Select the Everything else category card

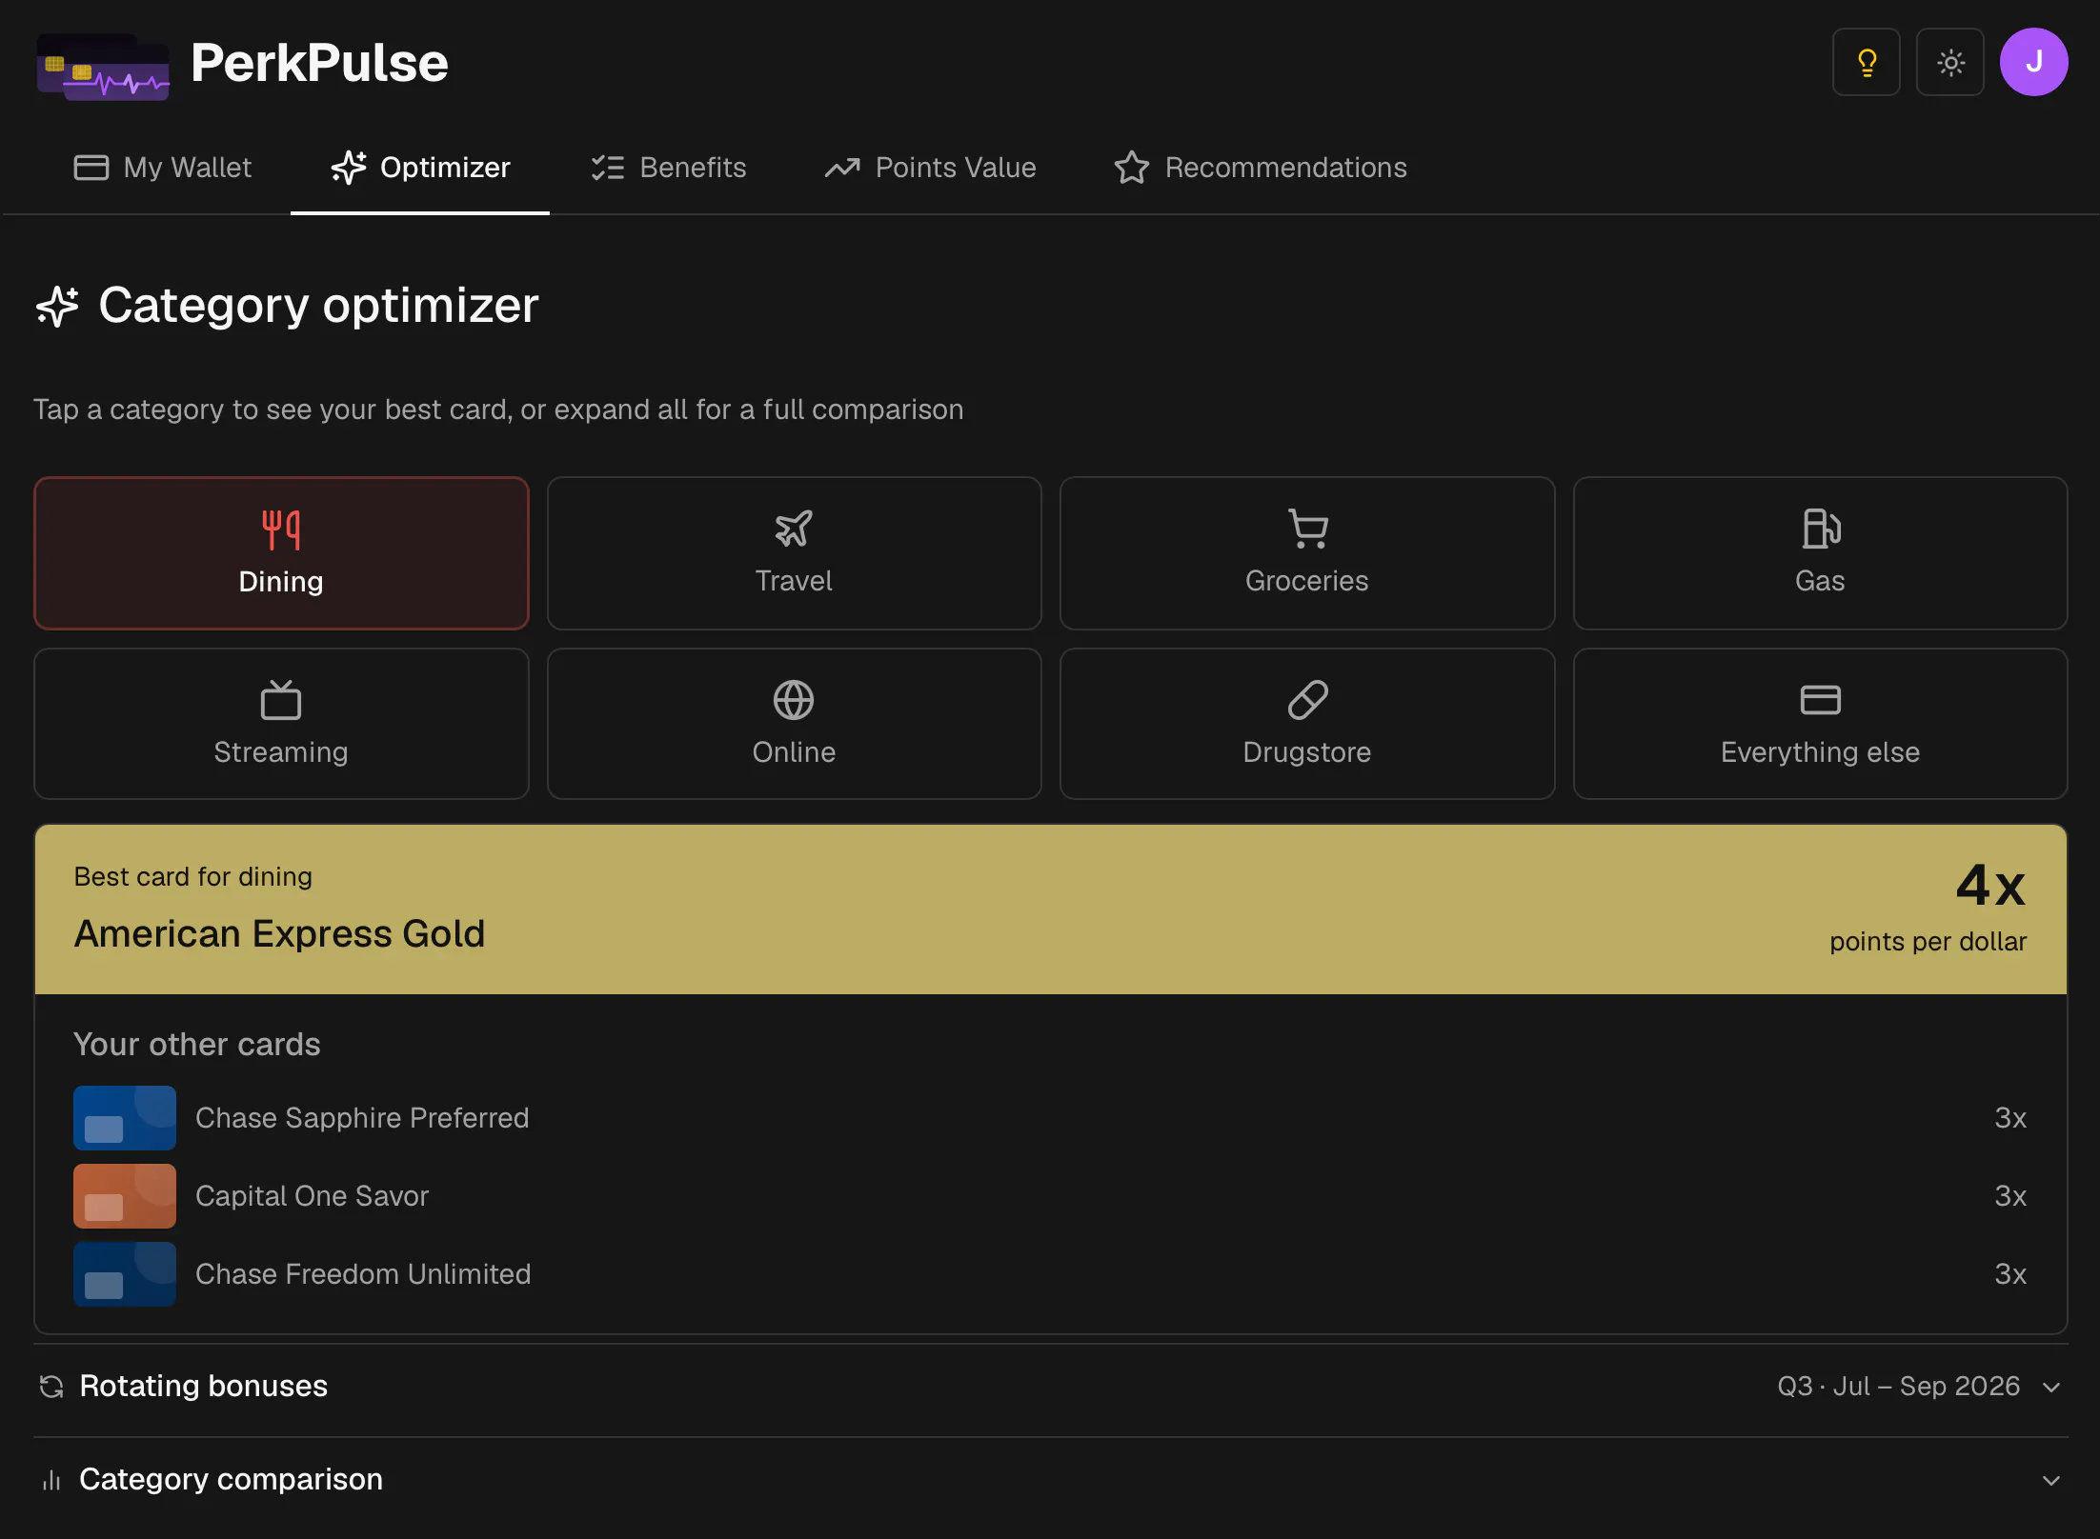[1820, 724]
